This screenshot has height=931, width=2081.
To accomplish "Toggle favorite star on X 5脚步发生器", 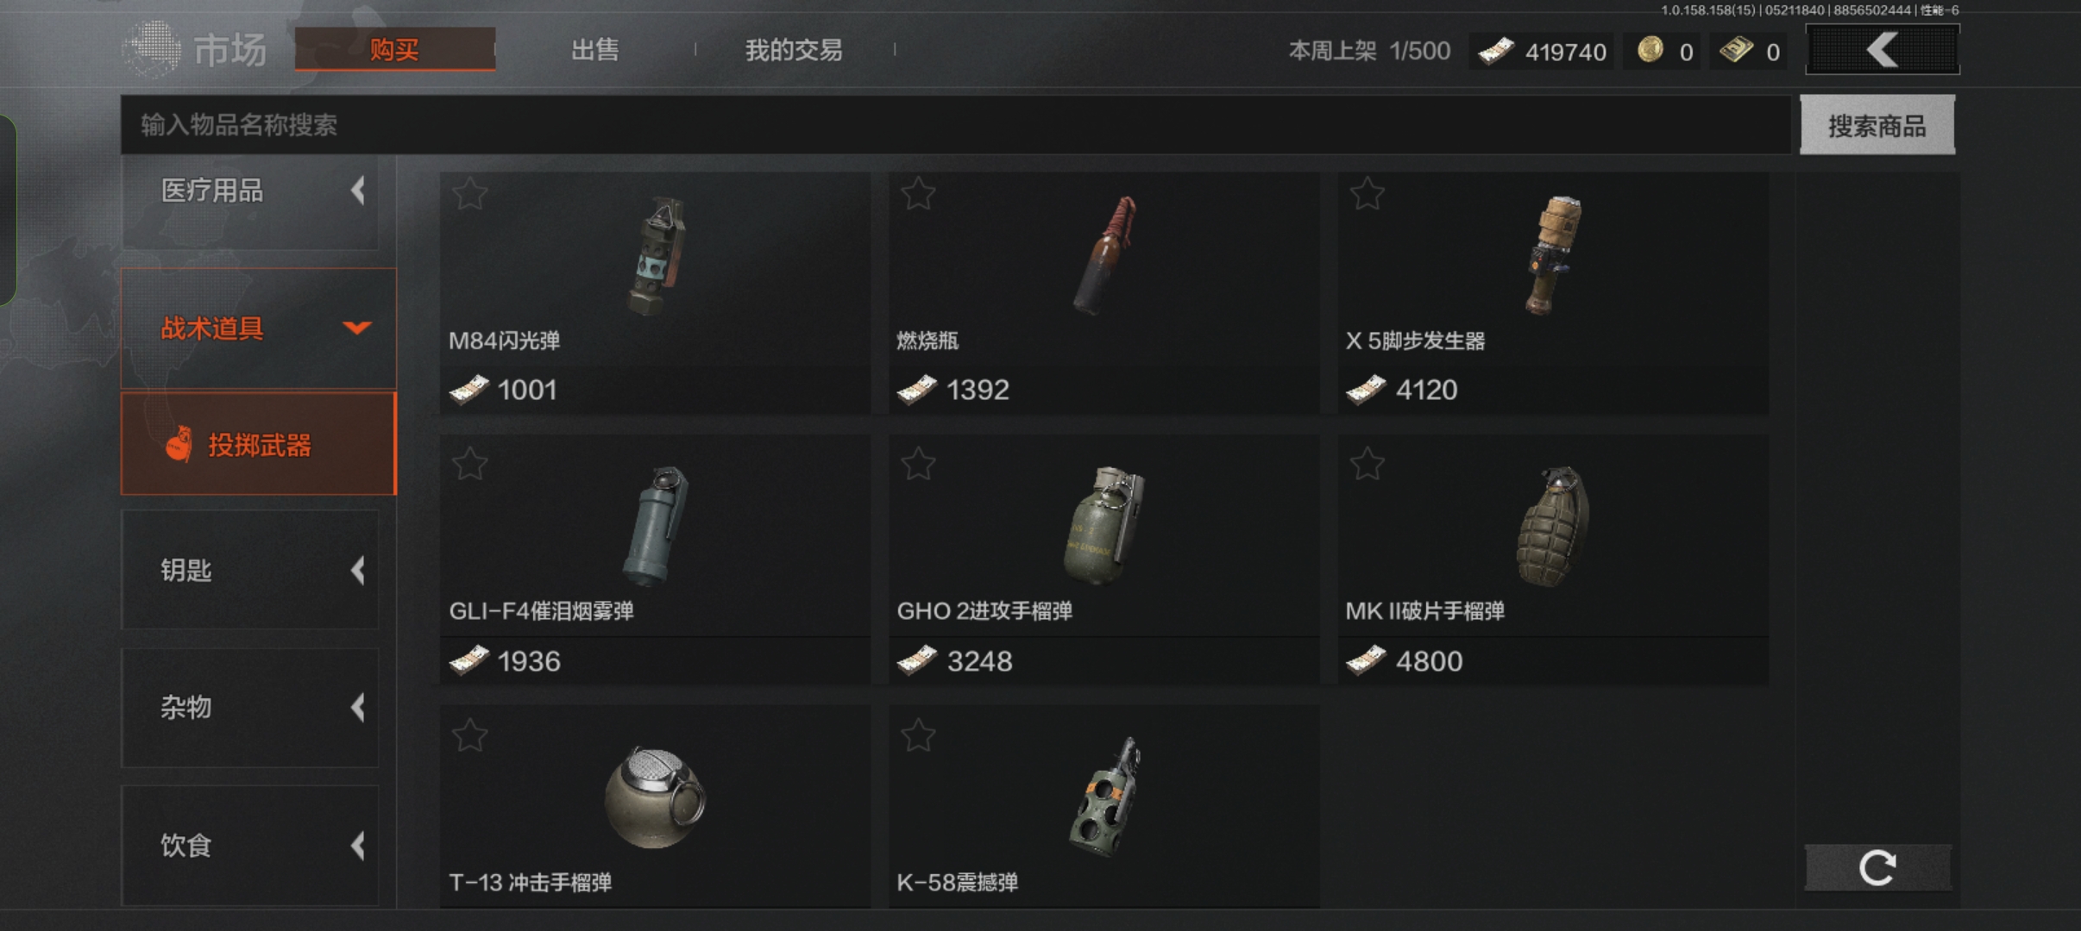I will [1367, 194].
